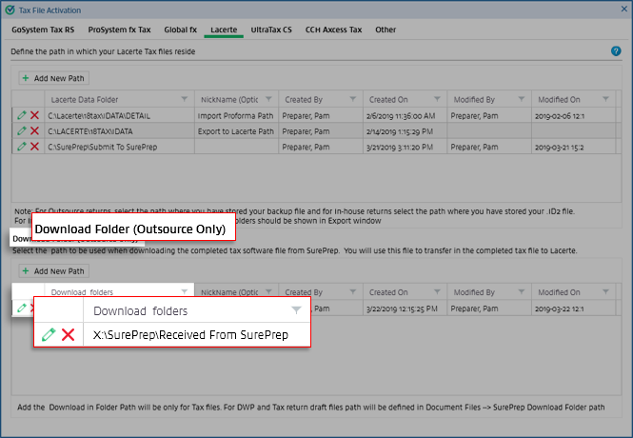Click the lower Add New Path button

pyautogui.click(x=54, y=271)
